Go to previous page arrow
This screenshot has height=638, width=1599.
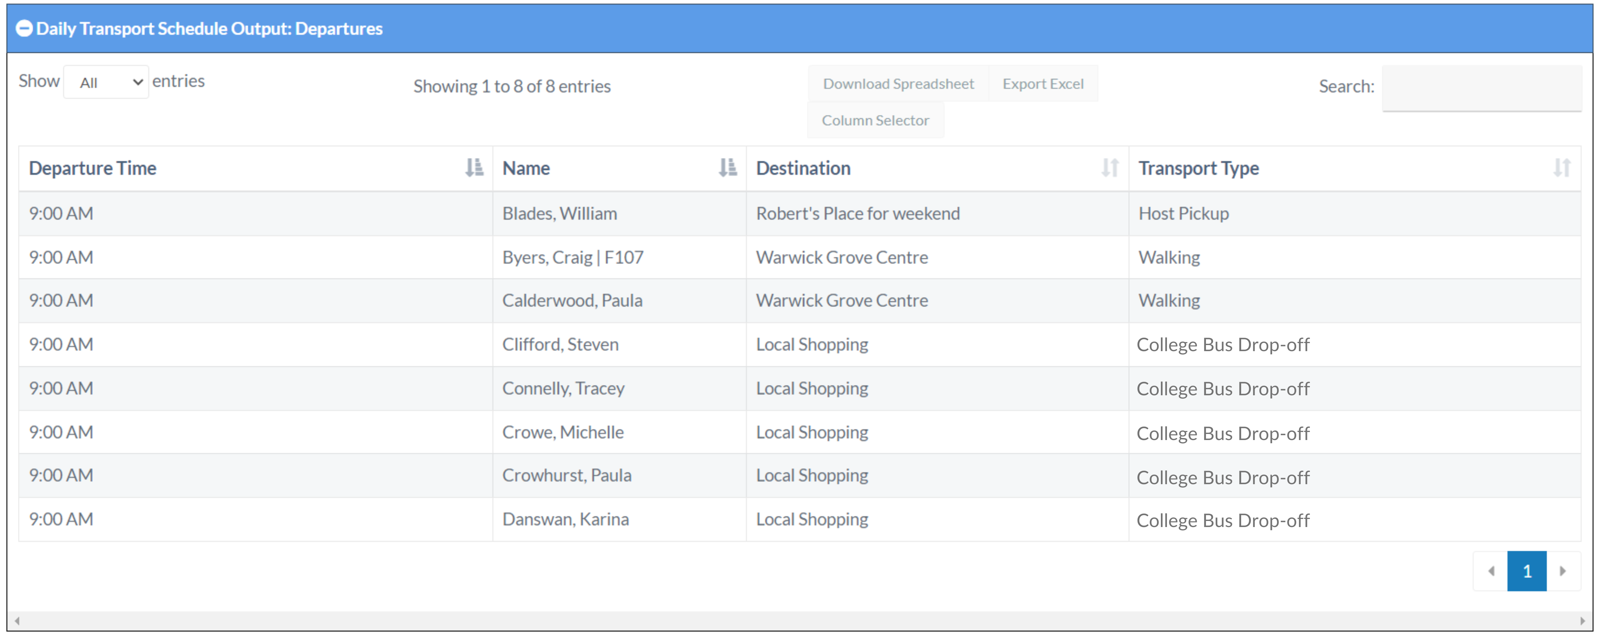click(x=1491, y=571)
